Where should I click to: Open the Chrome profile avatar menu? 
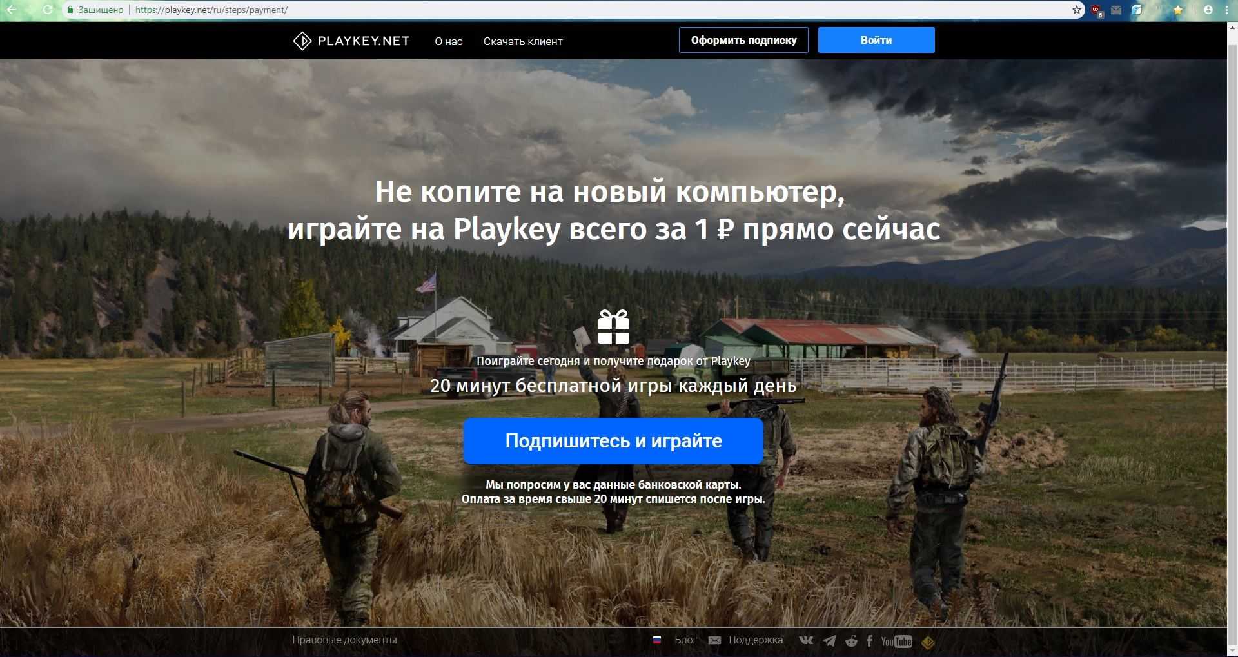click(x=1208, y=10)
